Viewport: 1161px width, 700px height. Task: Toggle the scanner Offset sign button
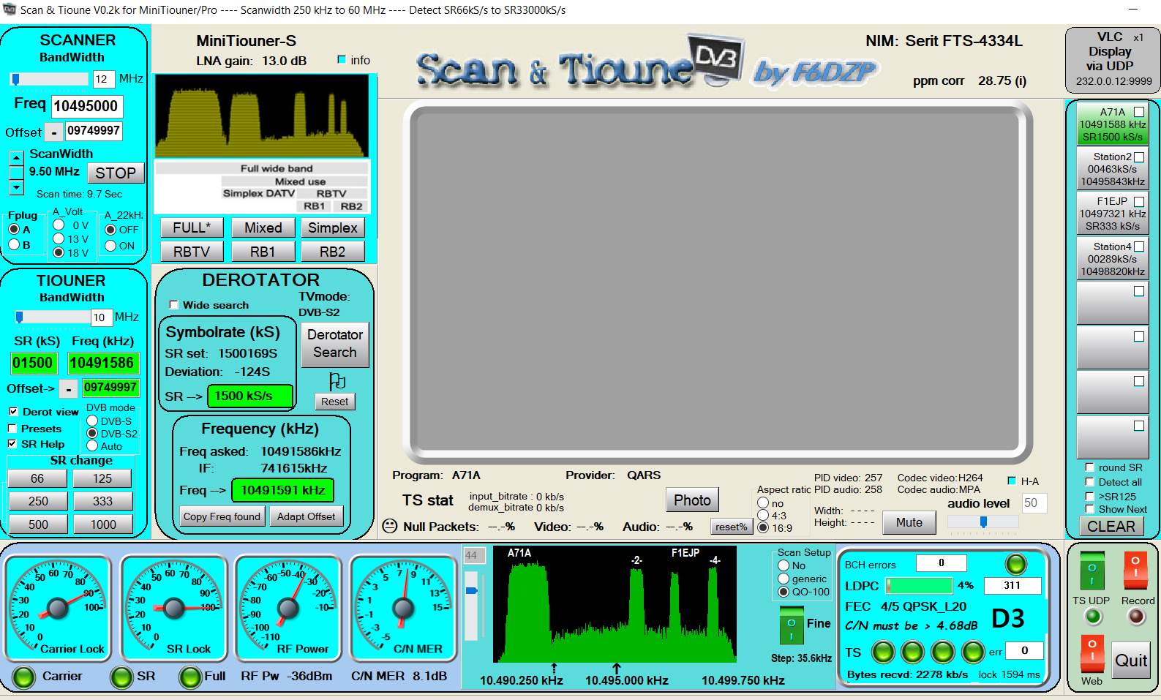click(54, 132)
